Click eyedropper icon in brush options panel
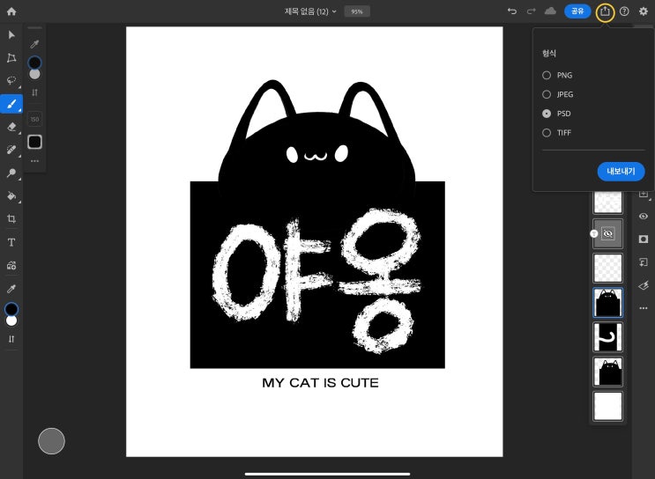 coord(34,44)
